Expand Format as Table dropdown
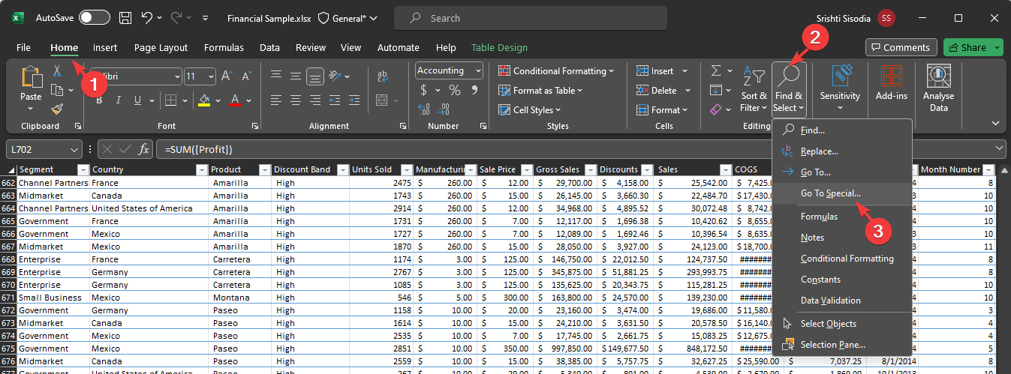Image resolution: width=1011 pixels, height=374 pixels. (580, 91)
